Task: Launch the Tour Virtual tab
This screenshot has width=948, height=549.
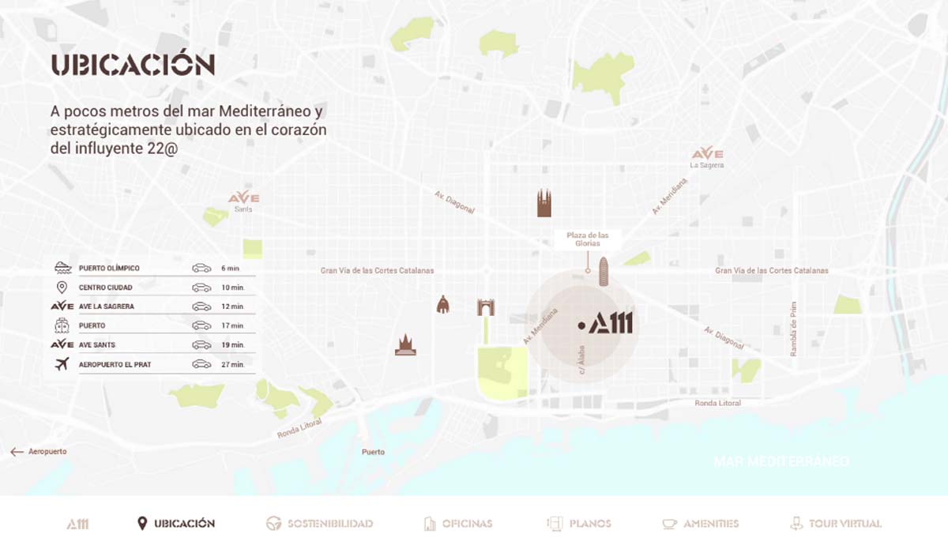Action: click(836, 523)
